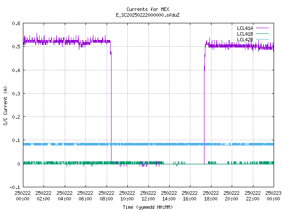Click the x-axis tick 250222 12:00

[148, 196]
